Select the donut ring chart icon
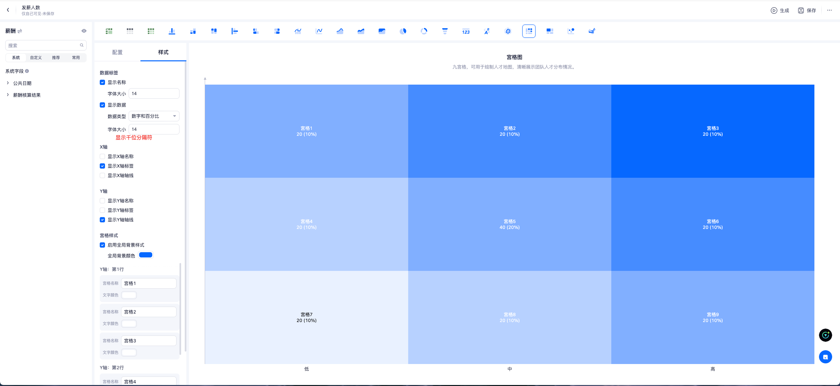 click(x=424, y=31)
